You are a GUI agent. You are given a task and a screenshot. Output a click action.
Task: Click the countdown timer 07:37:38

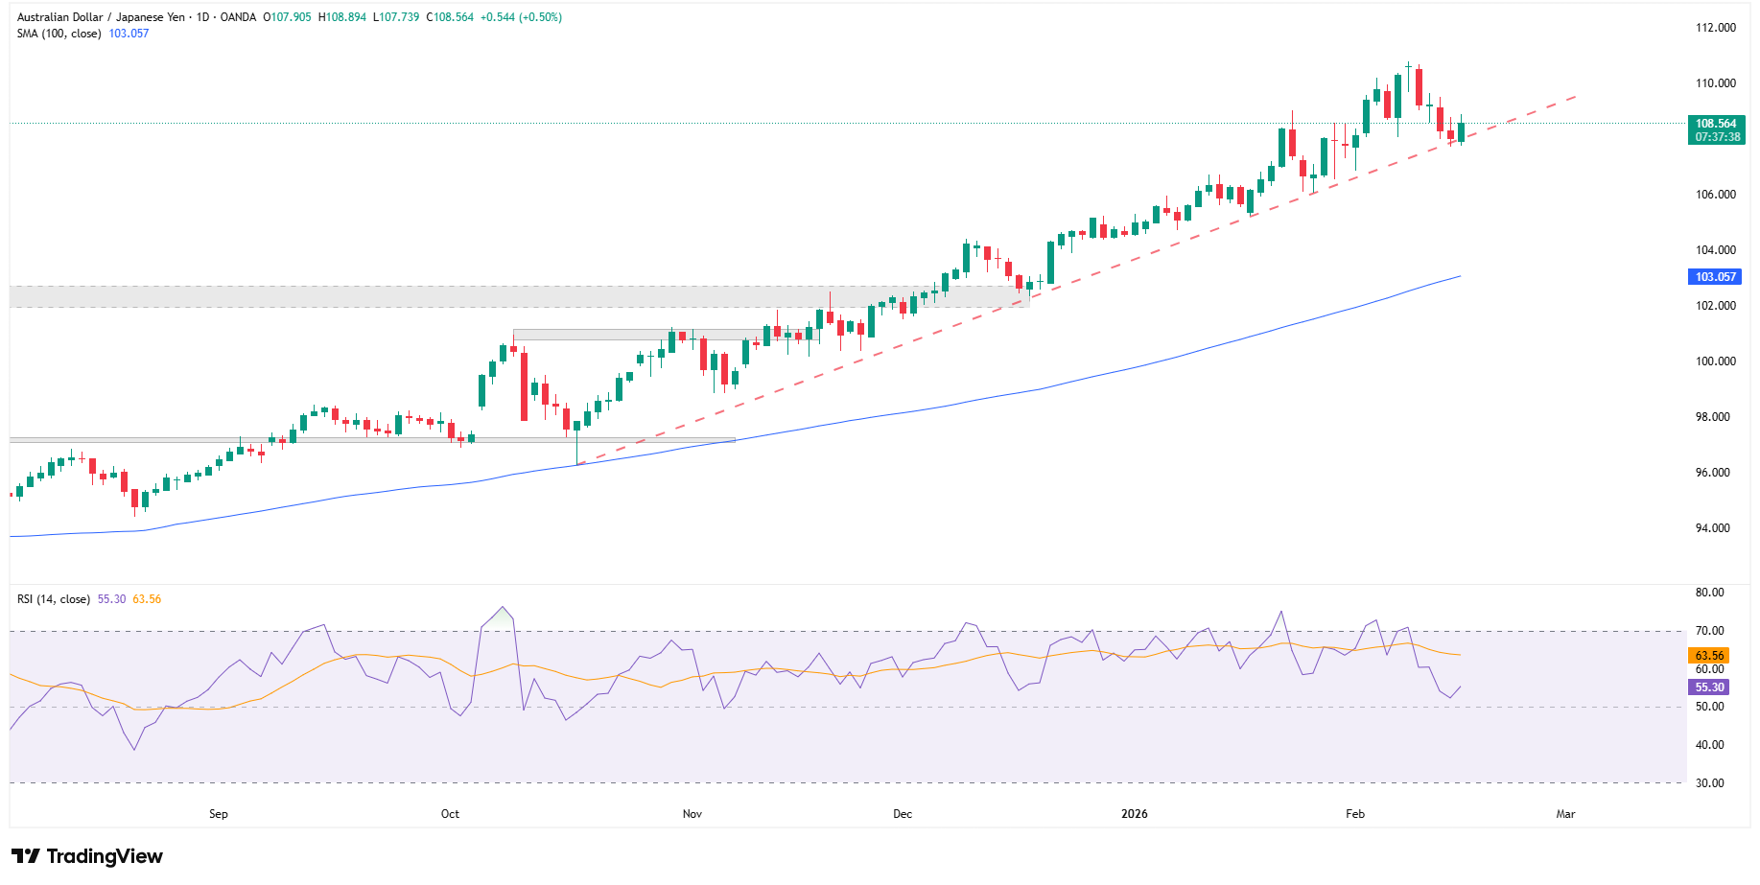coord(1716,138)
